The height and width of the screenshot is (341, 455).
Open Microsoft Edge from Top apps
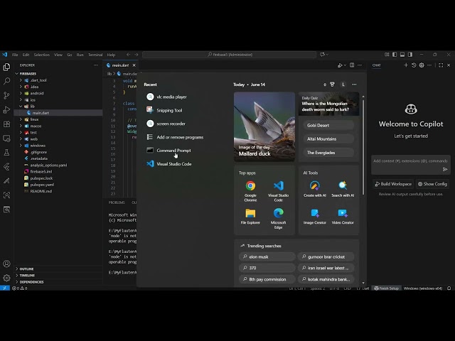tap(278, 219)
